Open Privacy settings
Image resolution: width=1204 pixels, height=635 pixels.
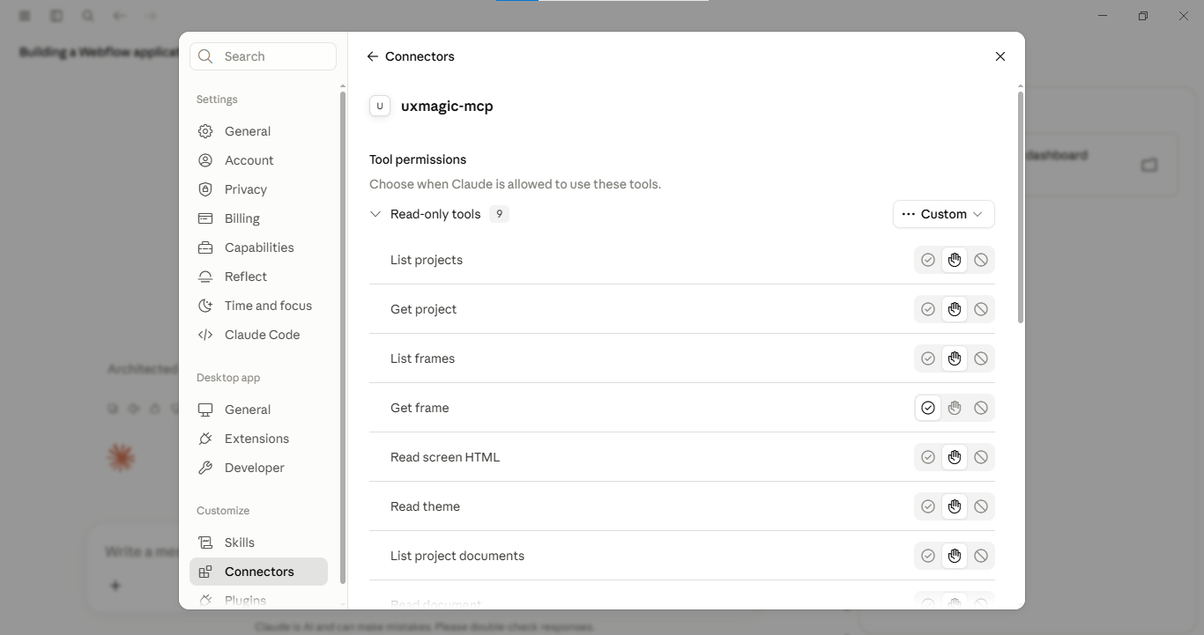[258, 189]
